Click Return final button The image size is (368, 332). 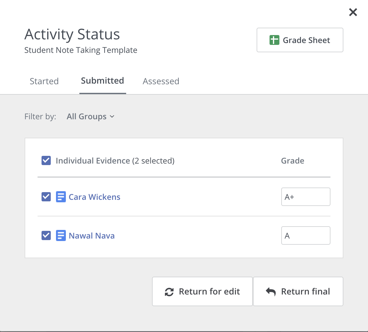point(298,291)
